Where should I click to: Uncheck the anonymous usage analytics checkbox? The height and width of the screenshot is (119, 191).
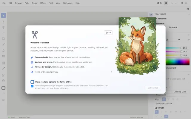click(x=32, y=86)
